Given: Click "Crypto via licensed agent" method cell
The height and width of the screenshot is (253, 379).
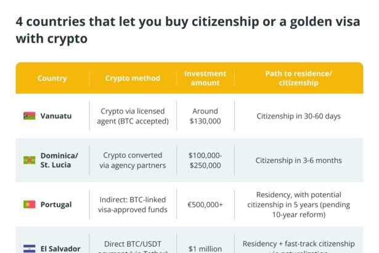Looking at the screenshot, I should [x=134, y=116].
